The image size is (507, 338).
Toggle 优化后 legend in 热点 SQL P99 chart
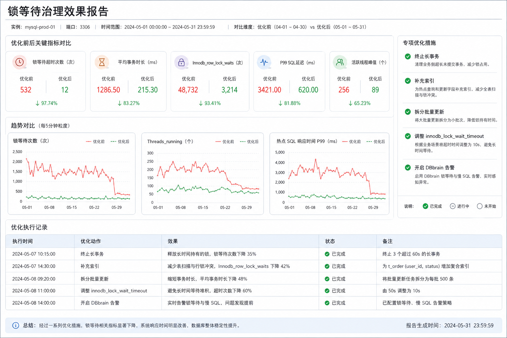376,142
